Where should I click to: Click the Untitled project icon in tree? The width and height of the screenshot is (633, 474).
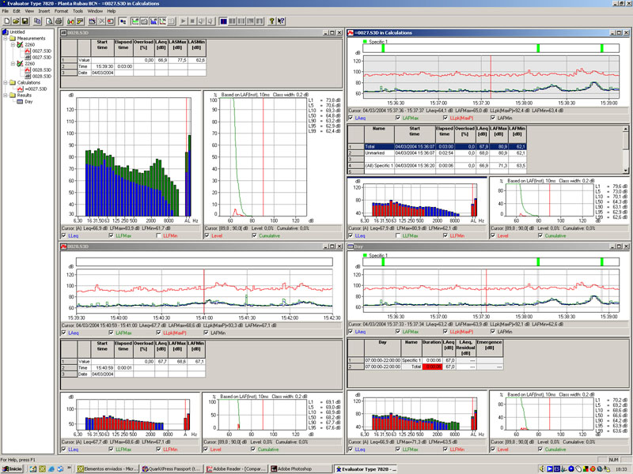(x=6, y=32)
